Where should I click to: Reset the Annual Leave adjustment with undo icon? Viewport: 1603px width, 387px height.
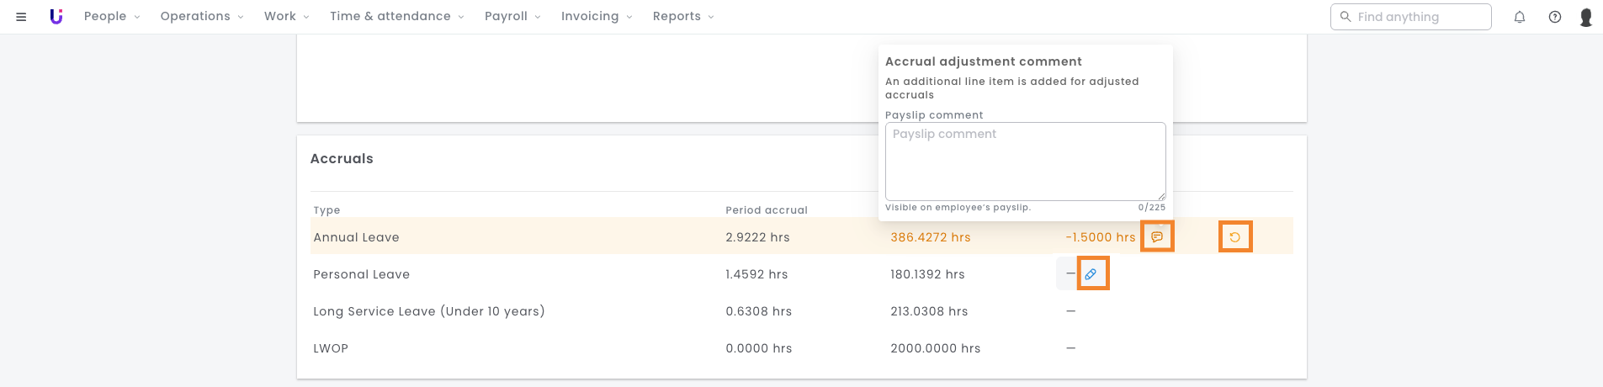point(1235,237)
